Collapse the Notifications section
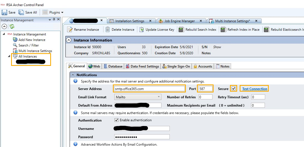 [x=73, y=75]
